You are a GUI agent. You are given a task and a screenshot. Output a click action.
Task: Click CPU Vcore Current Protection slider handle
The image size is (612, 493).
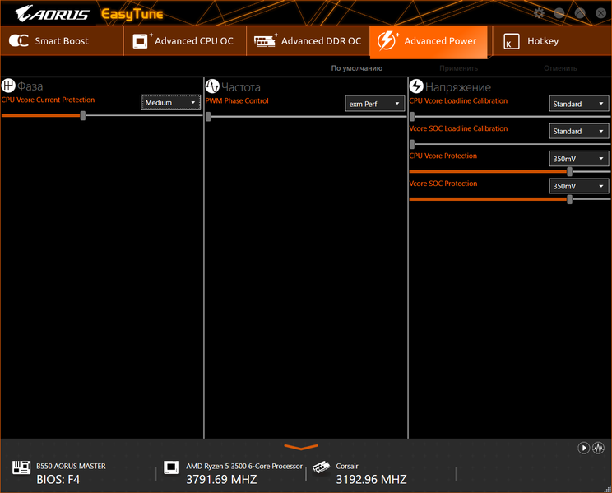[83, 115]
